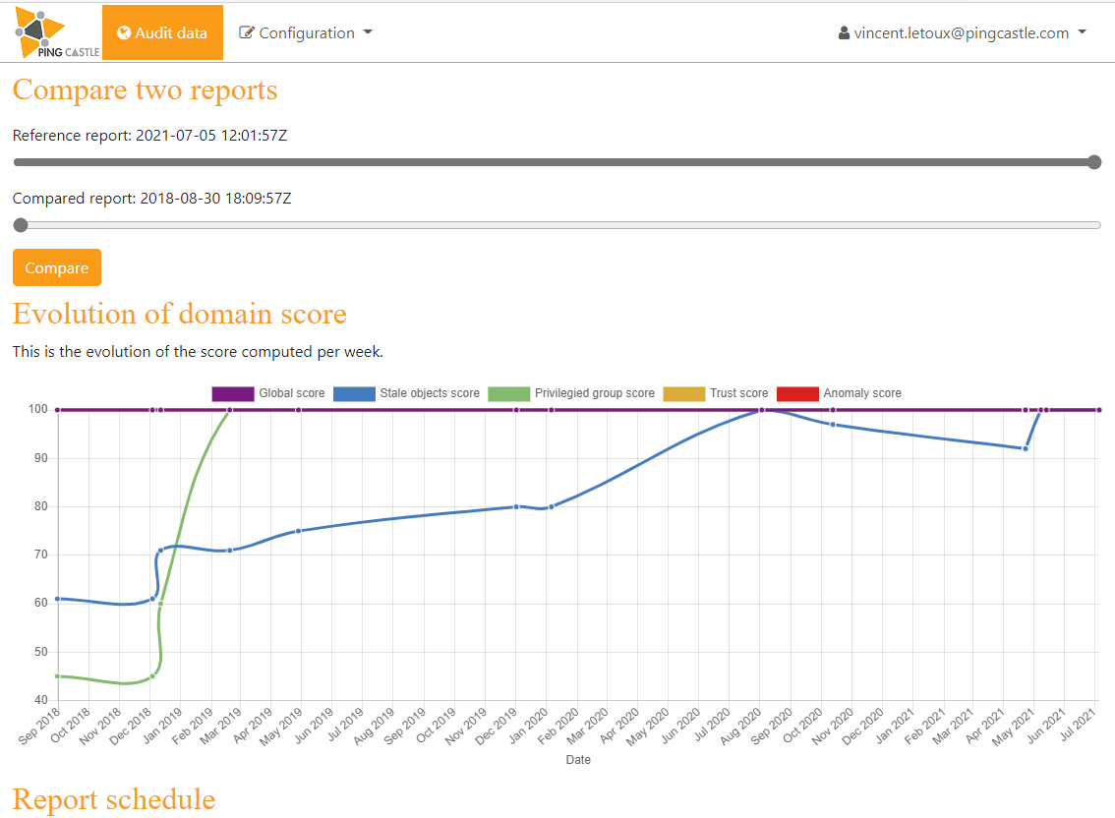This screenshot has height=818, width=1115.
Task: Click the globe icon in Audit data
Action: coord(124,32)
